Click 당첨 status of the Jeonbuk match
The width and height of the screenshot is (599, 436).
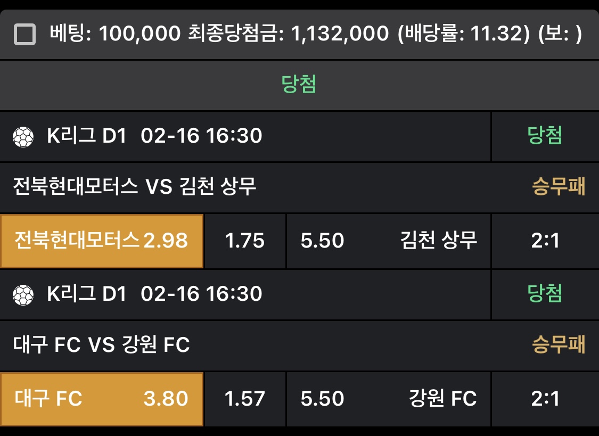[x=545, y=136]
